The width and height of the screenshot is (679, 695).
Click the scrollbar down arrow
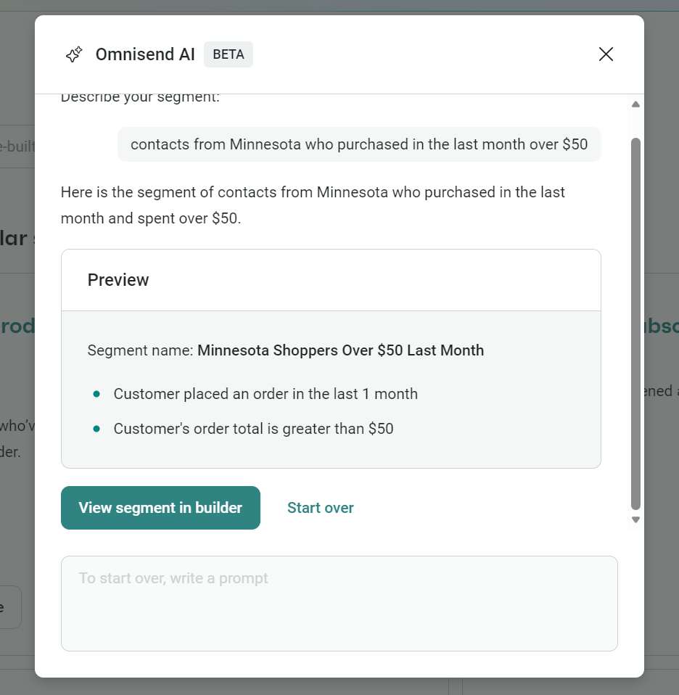point(635,519)
